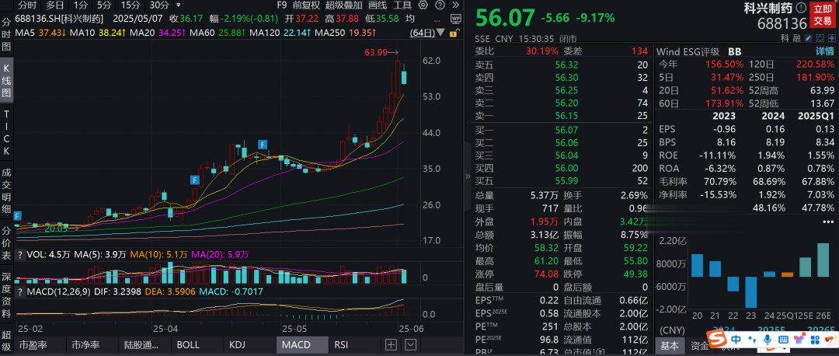Switch to 30分 chart period

(x=159, y=6)
